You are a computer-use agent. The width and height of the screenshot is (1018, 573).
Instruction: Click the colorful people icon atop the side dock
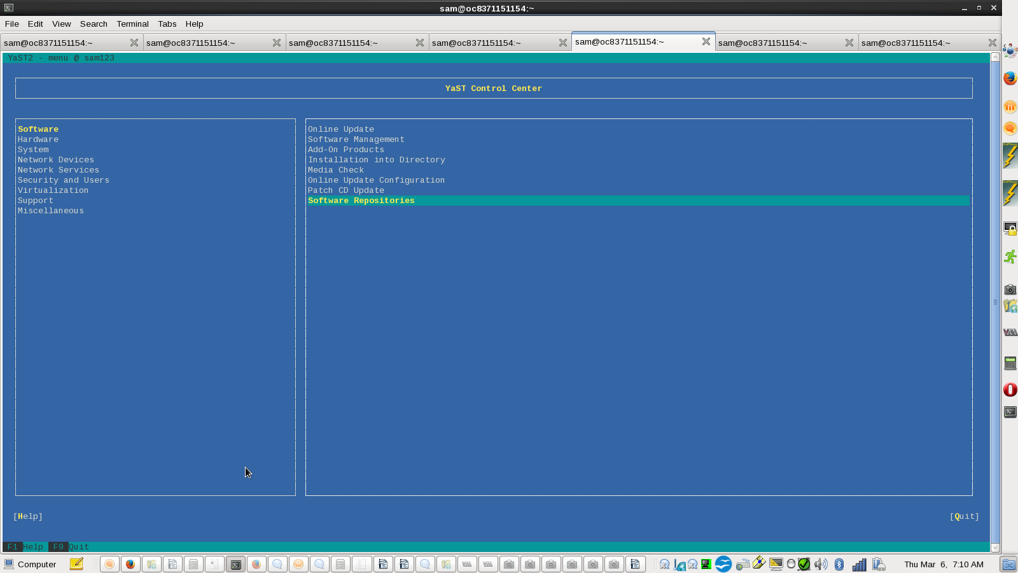click(1010, 50)
